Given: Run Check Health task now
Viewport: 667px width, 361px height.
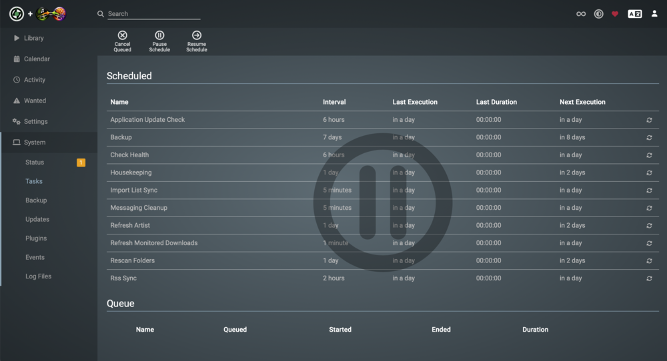Looking at the screenshot, I should [x=649, y=155].
